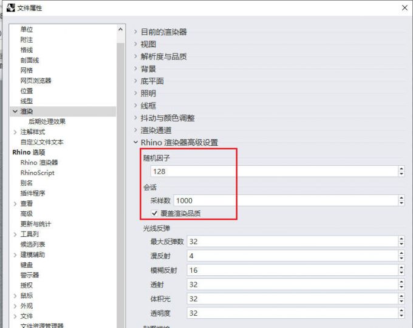
Task: Adjust 模糊反射 with spinner arrows
Action: 401,270
